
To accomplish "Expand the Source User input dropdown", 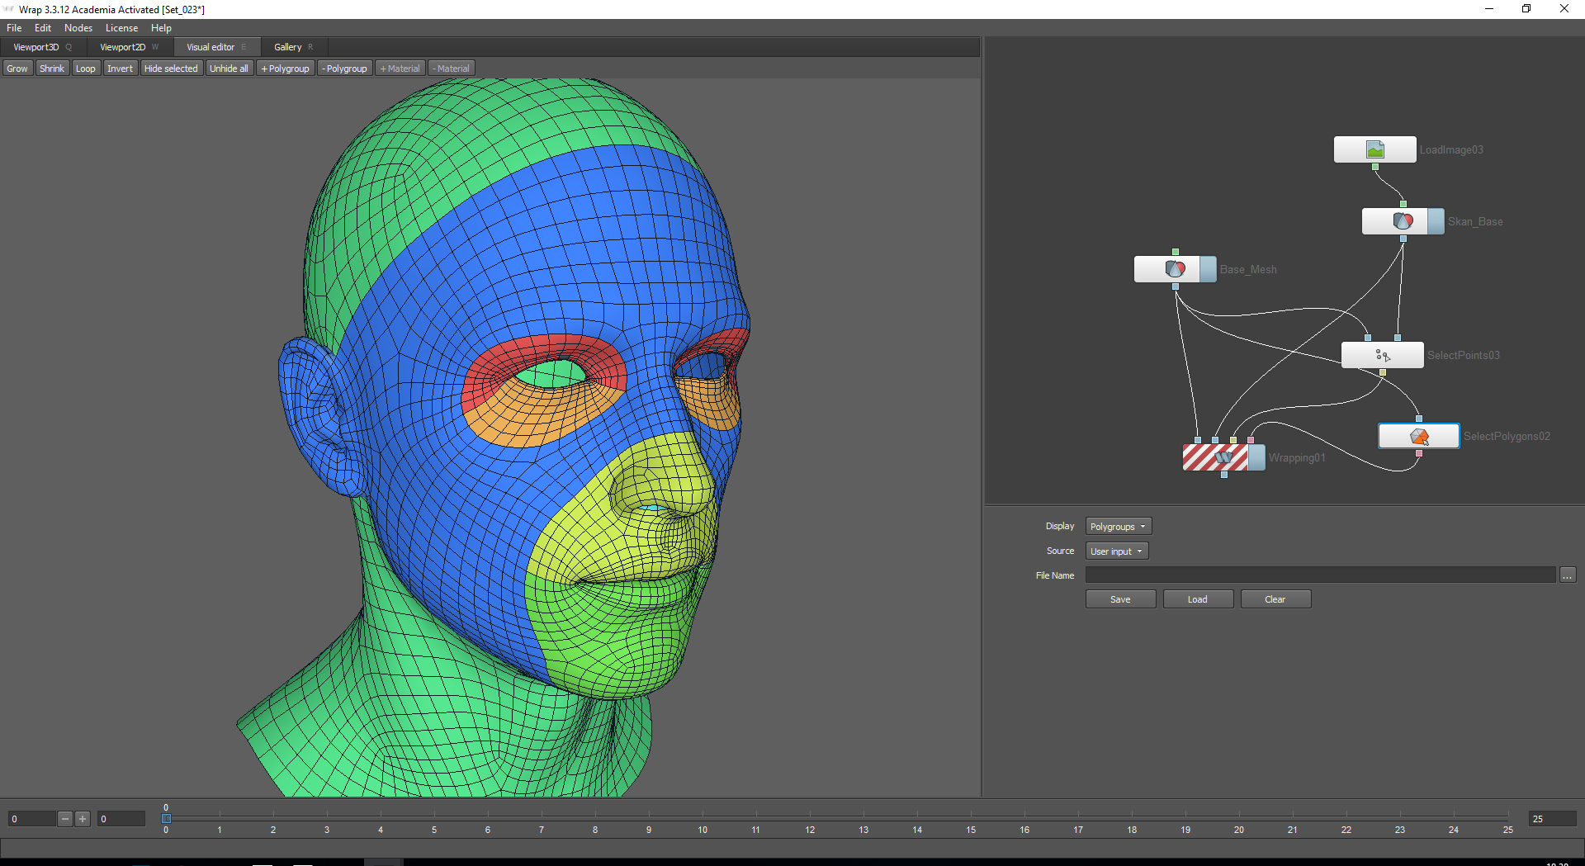I will (1116, 551).
